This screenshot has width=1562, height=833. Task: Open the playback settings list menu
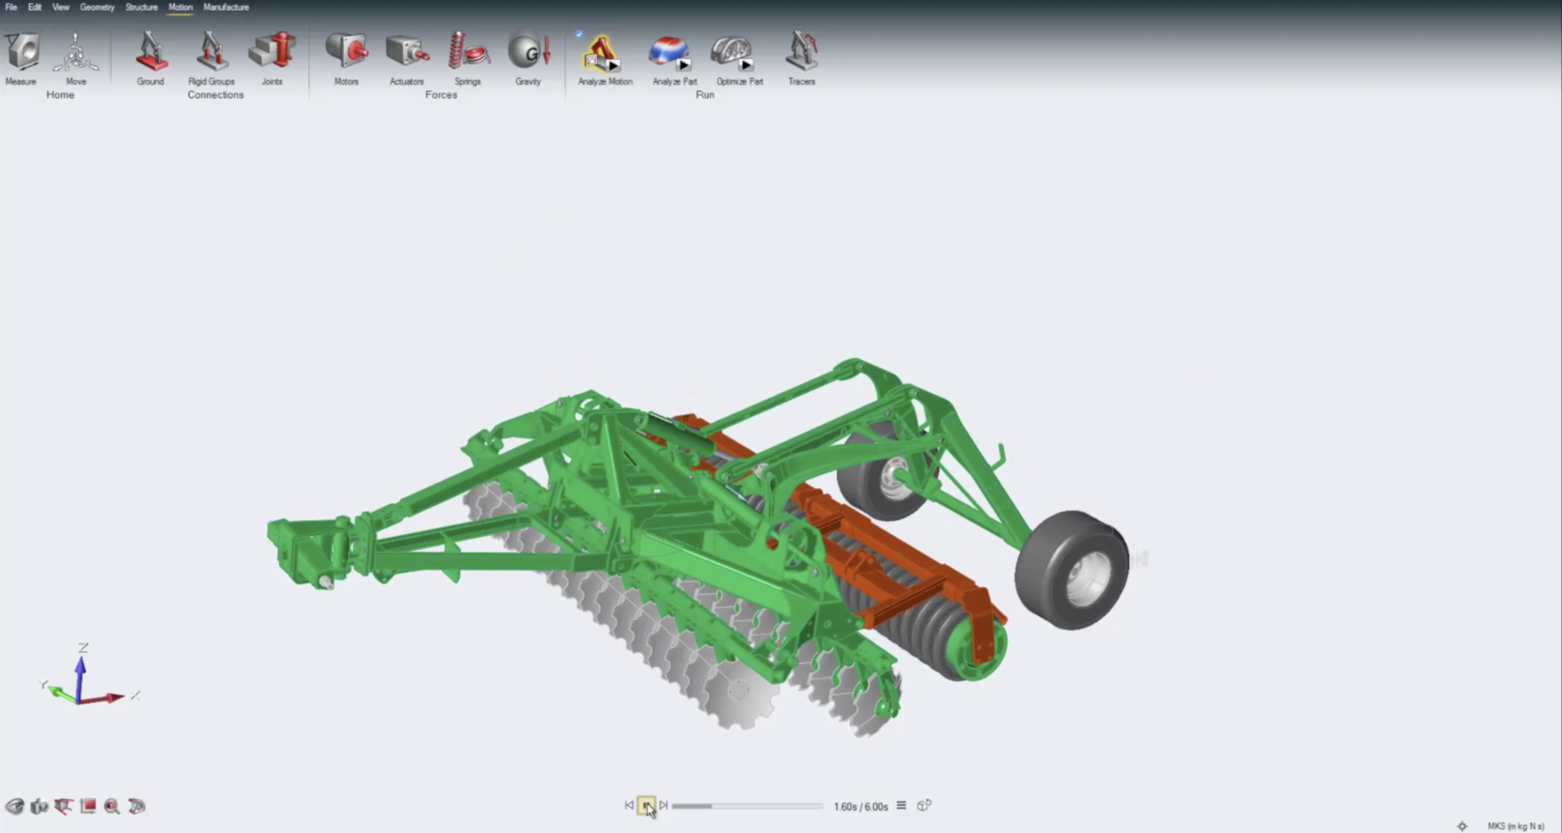(x=901, y=805)
